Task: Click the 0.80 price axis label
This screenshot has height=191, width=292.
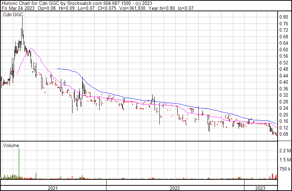Action: click(284, 17)
